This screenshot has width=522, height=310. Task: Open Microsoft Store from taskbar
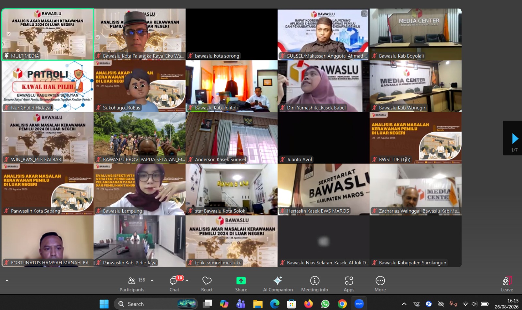[x=291, y=304]
